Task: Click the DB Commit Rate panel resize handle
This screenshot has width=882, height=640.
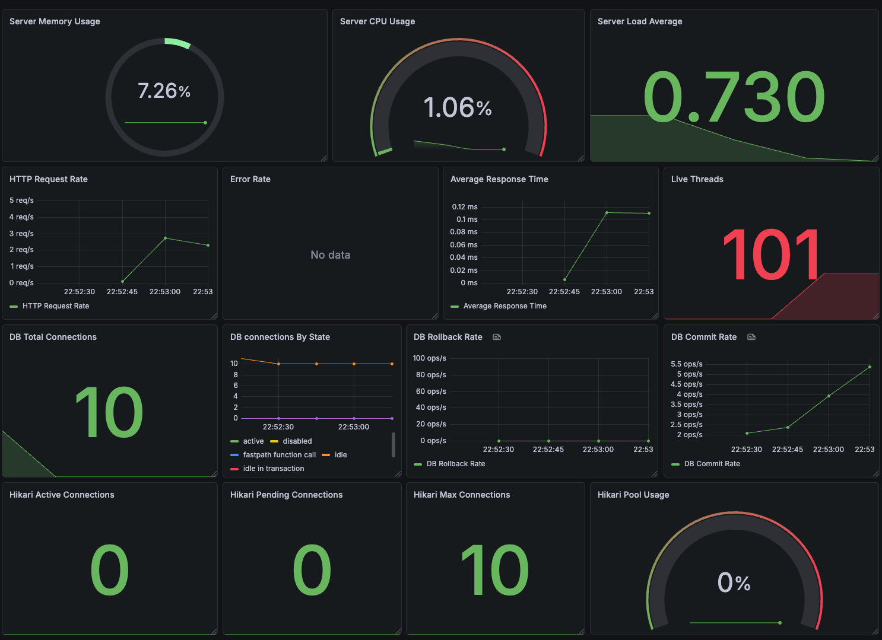Action: point(875,474)
